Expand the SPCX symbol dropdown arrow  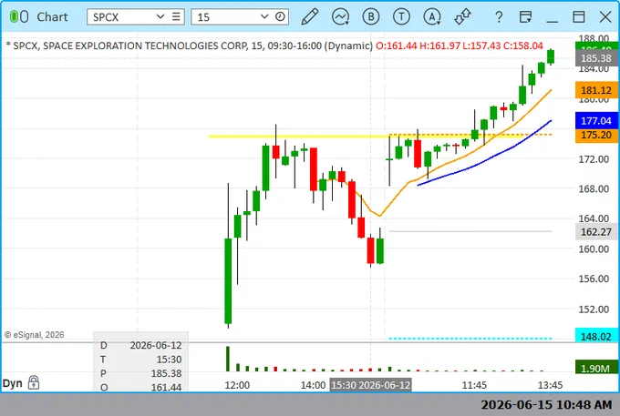(160, 16)
